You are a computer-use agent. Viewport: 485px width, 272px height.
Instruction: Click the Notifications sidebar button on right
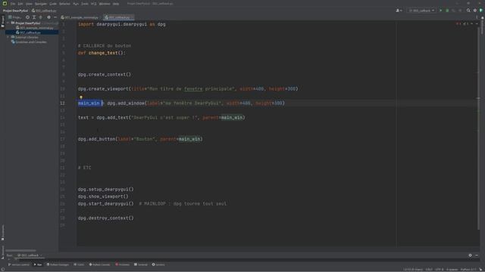tap(482, 25)
